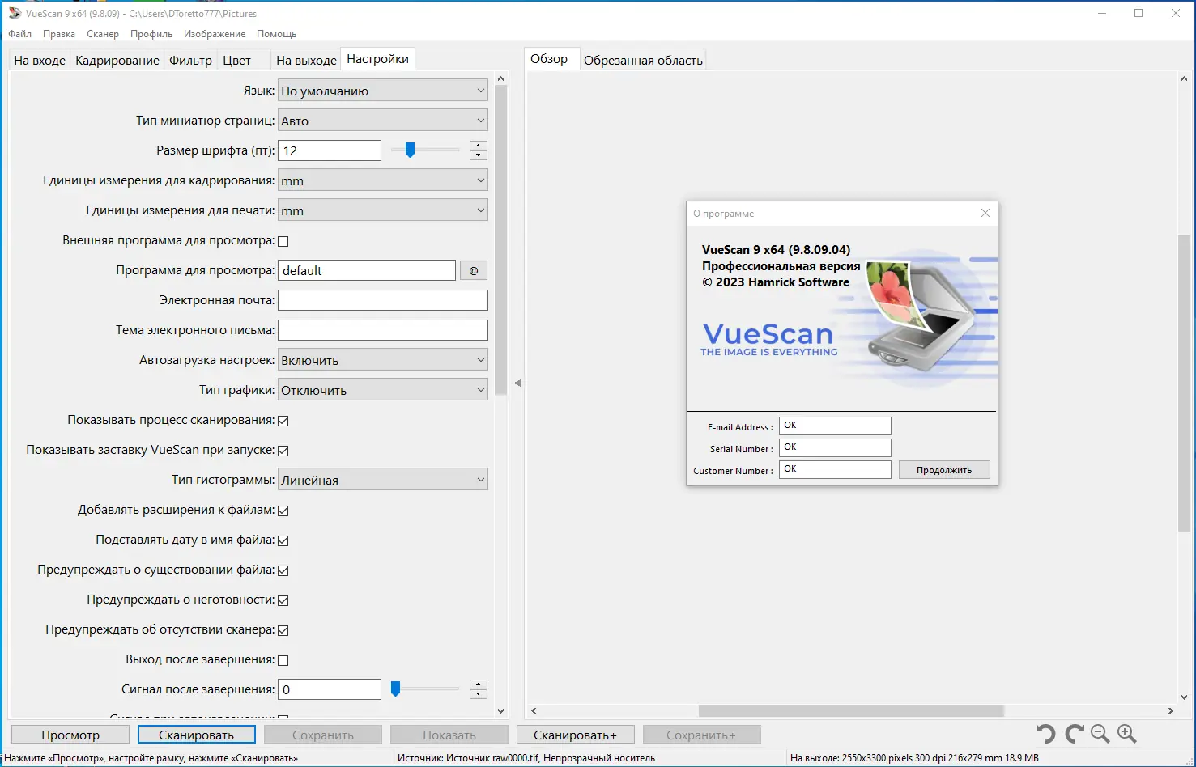Click the rotate right icon
Viewport: 1196px width, 767px height.
click(1075, 734)
